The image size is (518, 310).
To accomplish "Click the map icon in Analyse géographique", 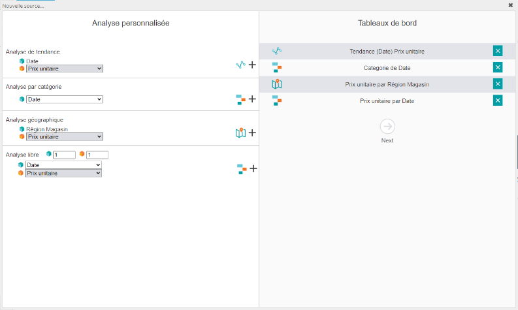I will tap(240, 132).
